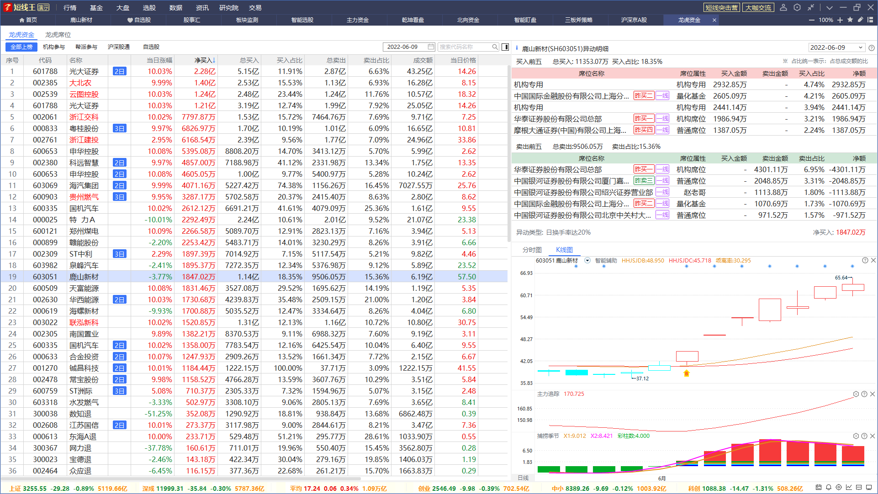Viewport: 878px width, 494px height.
Task: Click the 一线 tag for 中国银河证券绍兴
Action: pyautogui.click(x=662, y=192)
